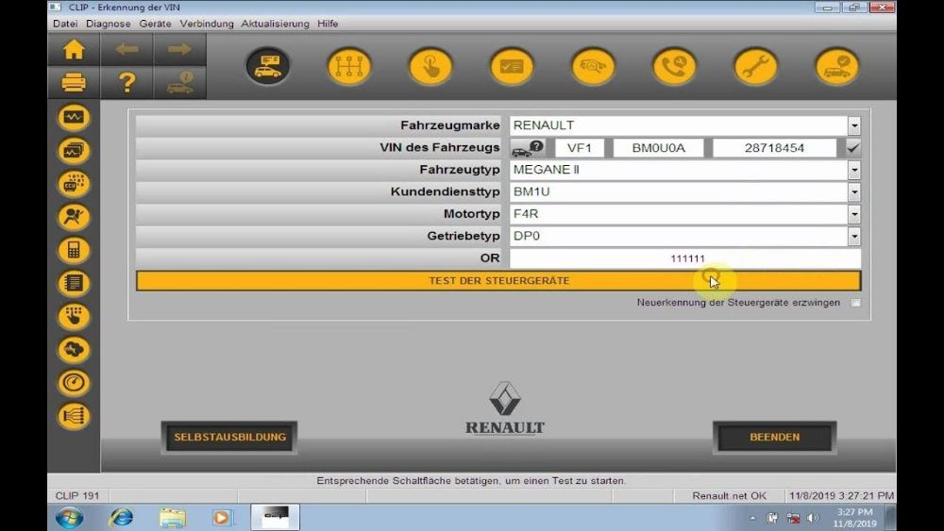The image size is (944, 531).
Task: Open the hand-on-keypad sidebar icon
Action: pyautogui.click(x=74, y=316)
